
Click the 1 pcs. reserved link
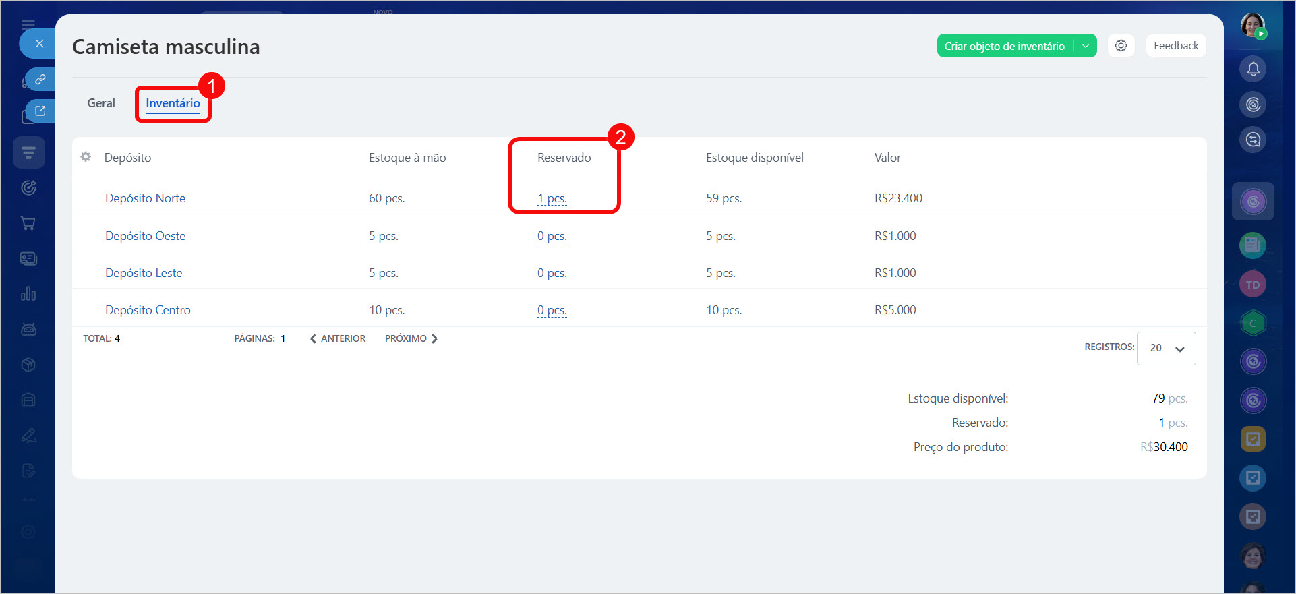click(552, 198)
